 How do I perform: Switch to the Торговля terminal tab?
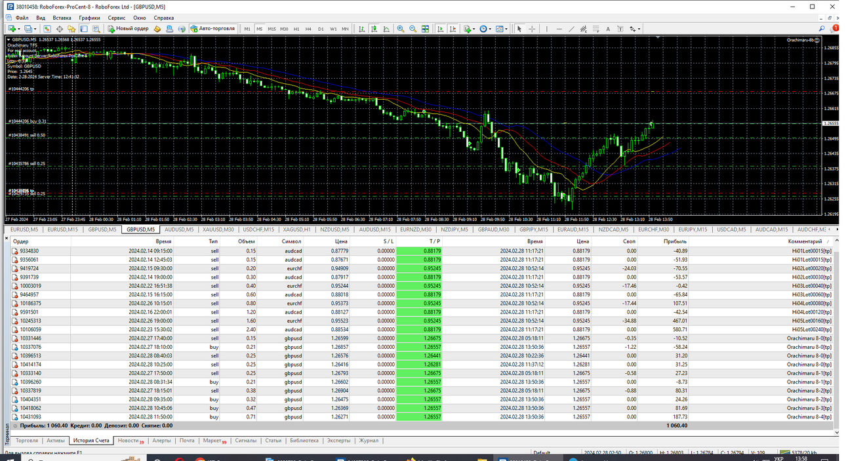(x=26, y=441)
